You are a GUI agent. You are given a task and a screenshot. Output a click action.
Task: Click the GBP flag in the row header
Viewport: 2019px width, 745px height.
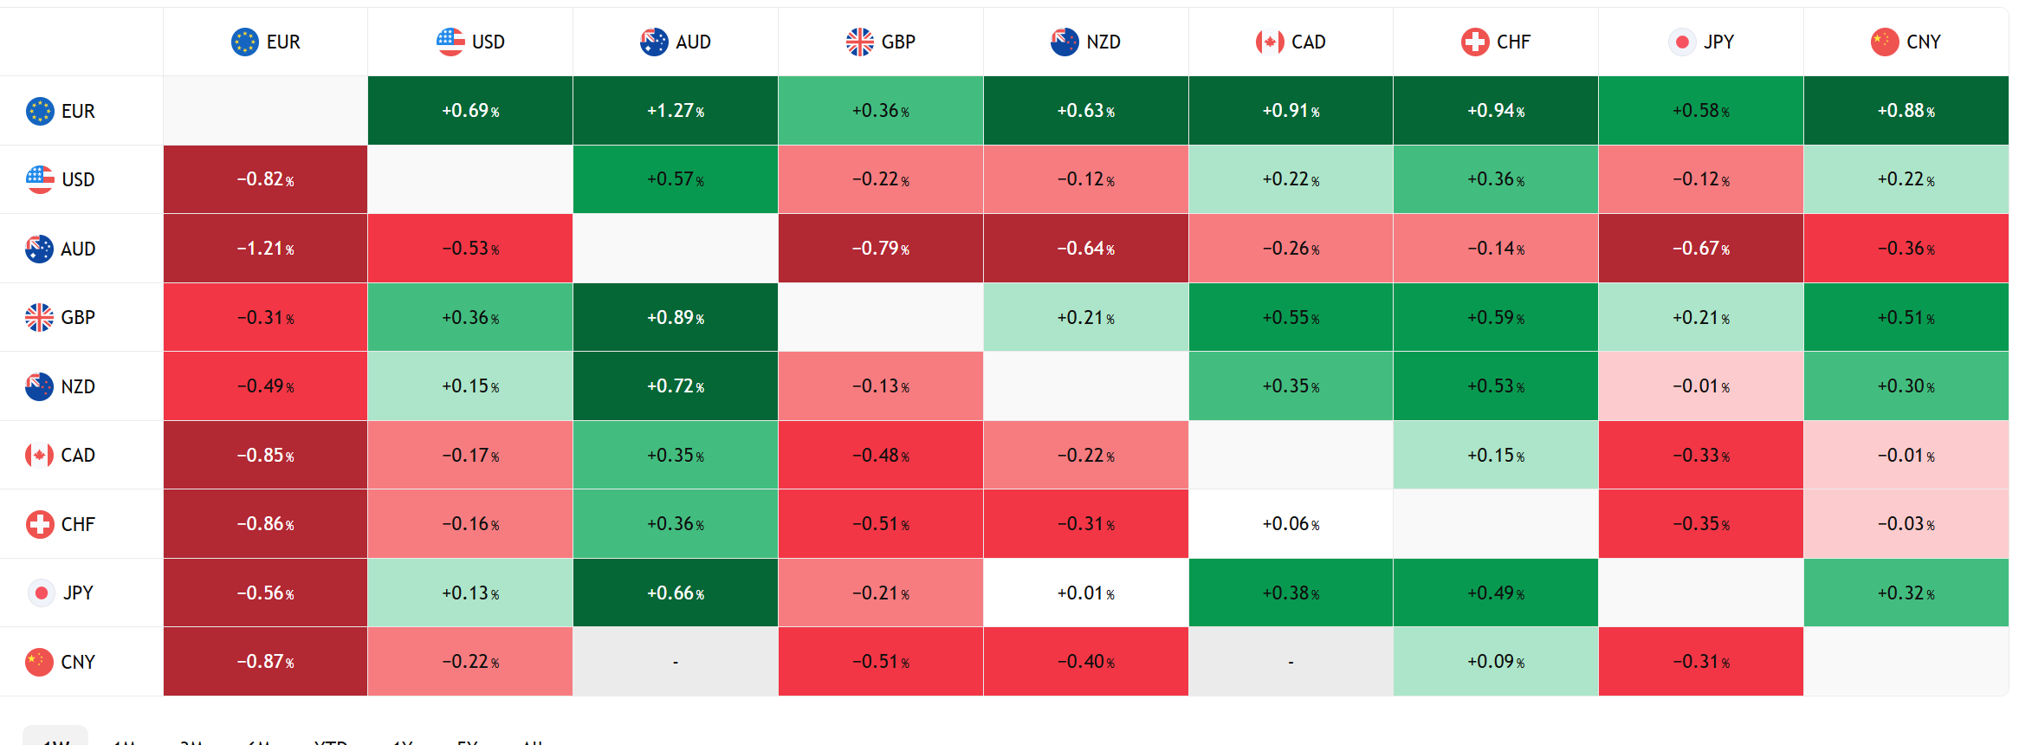click(40, 317)
